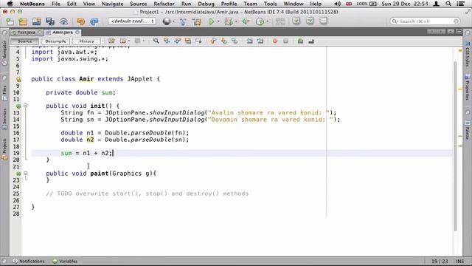Click the editor vertical scrollbar

coord(456,146)
